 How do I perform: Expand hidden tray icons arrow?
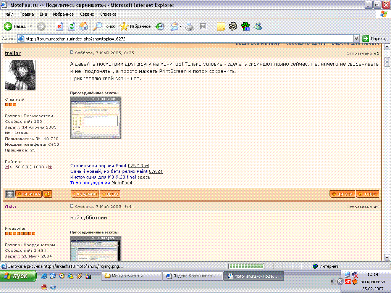(x=340, y=282)
